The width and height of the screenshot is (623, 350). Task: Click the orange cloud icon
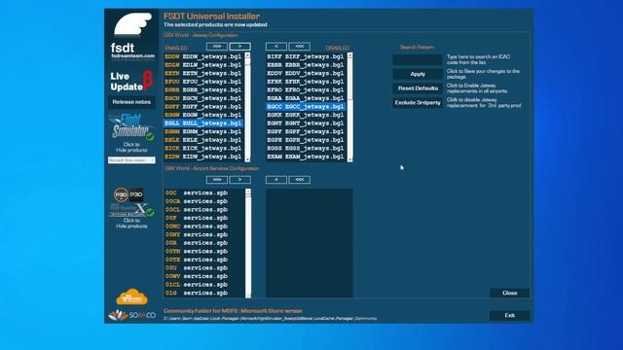point(132,297)
